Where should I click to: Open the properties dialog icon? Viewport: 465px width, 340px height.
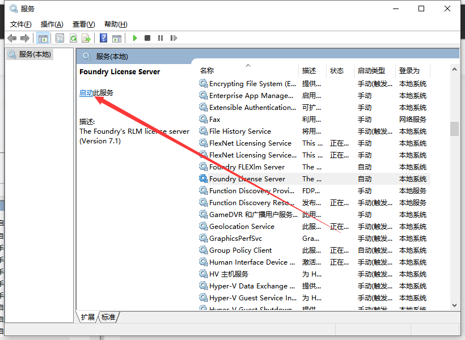coord(60,37)
